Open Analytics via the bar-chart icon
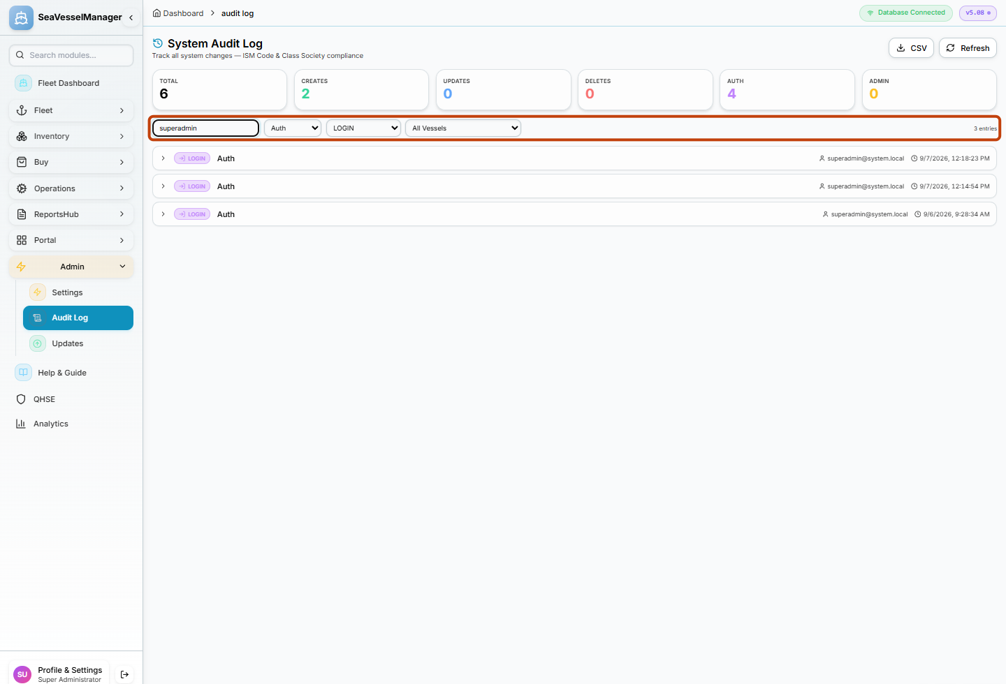Screen dimensions: 1006x684 21,424
